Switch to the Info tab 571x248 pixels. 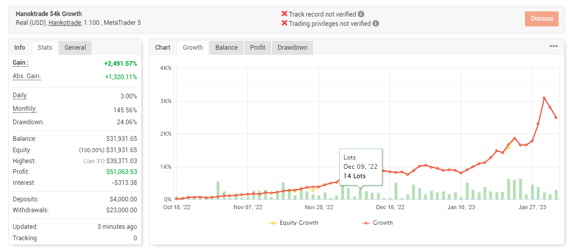20,48
